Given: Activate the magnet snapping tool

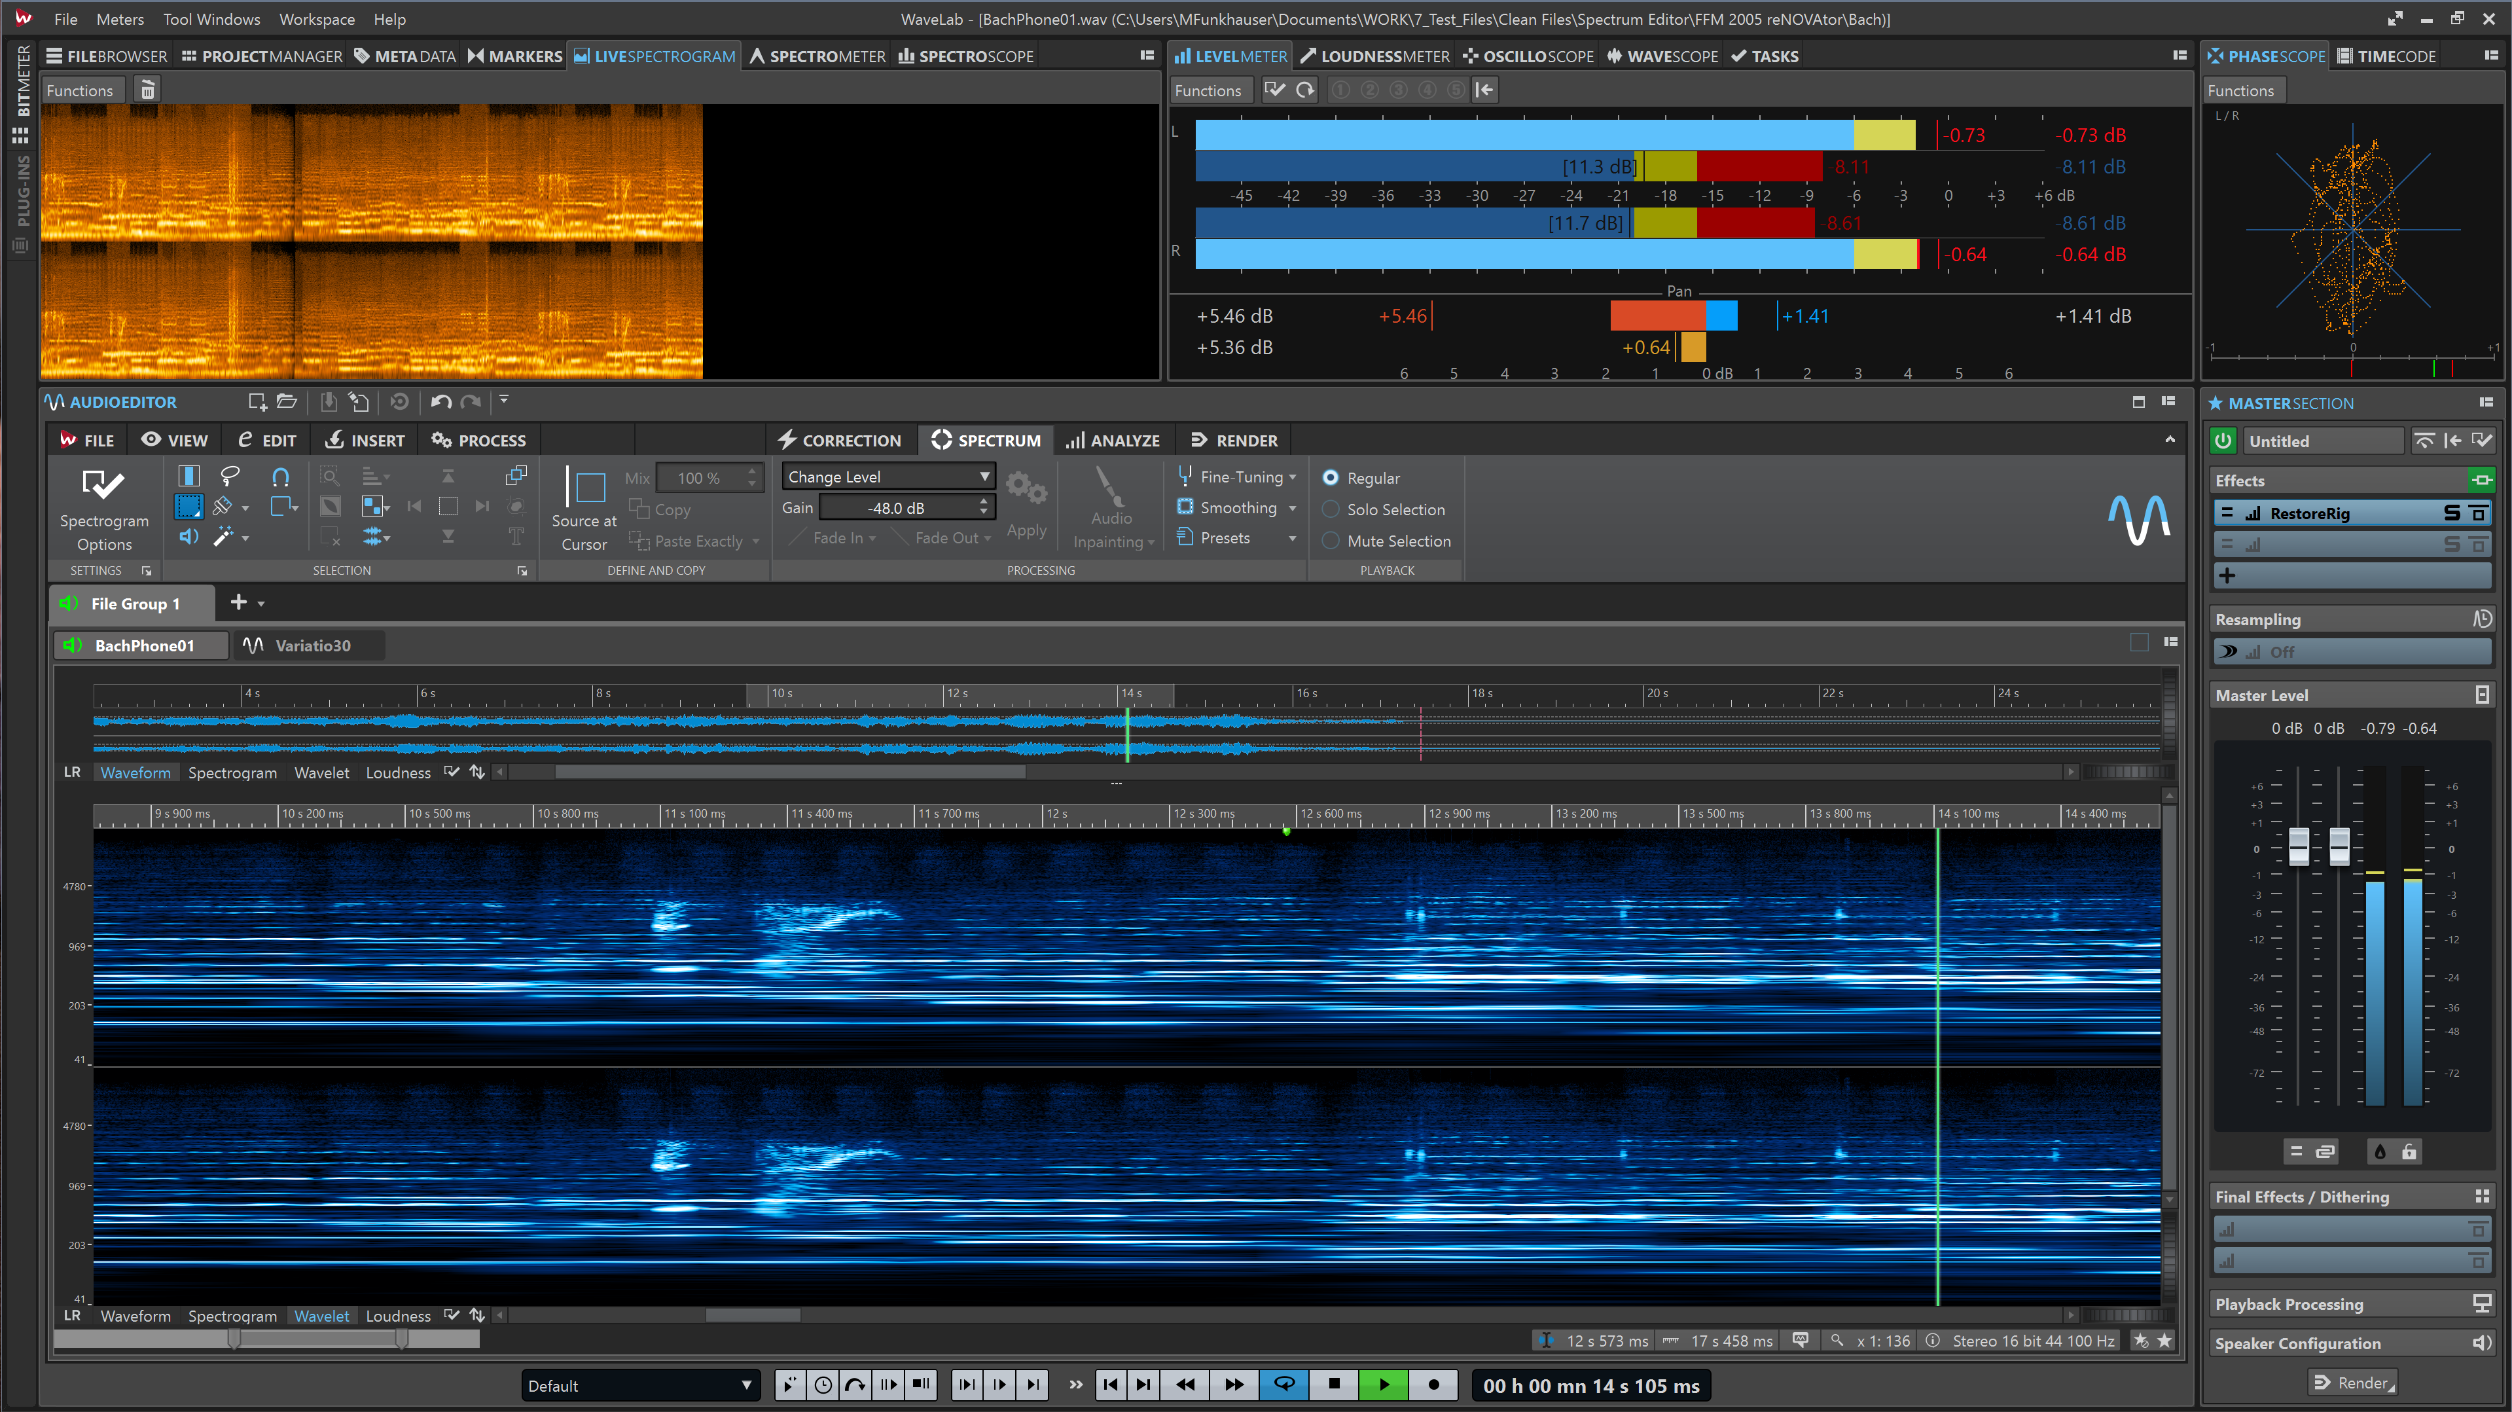Looking at the screenshot, I should click(282, 475).
